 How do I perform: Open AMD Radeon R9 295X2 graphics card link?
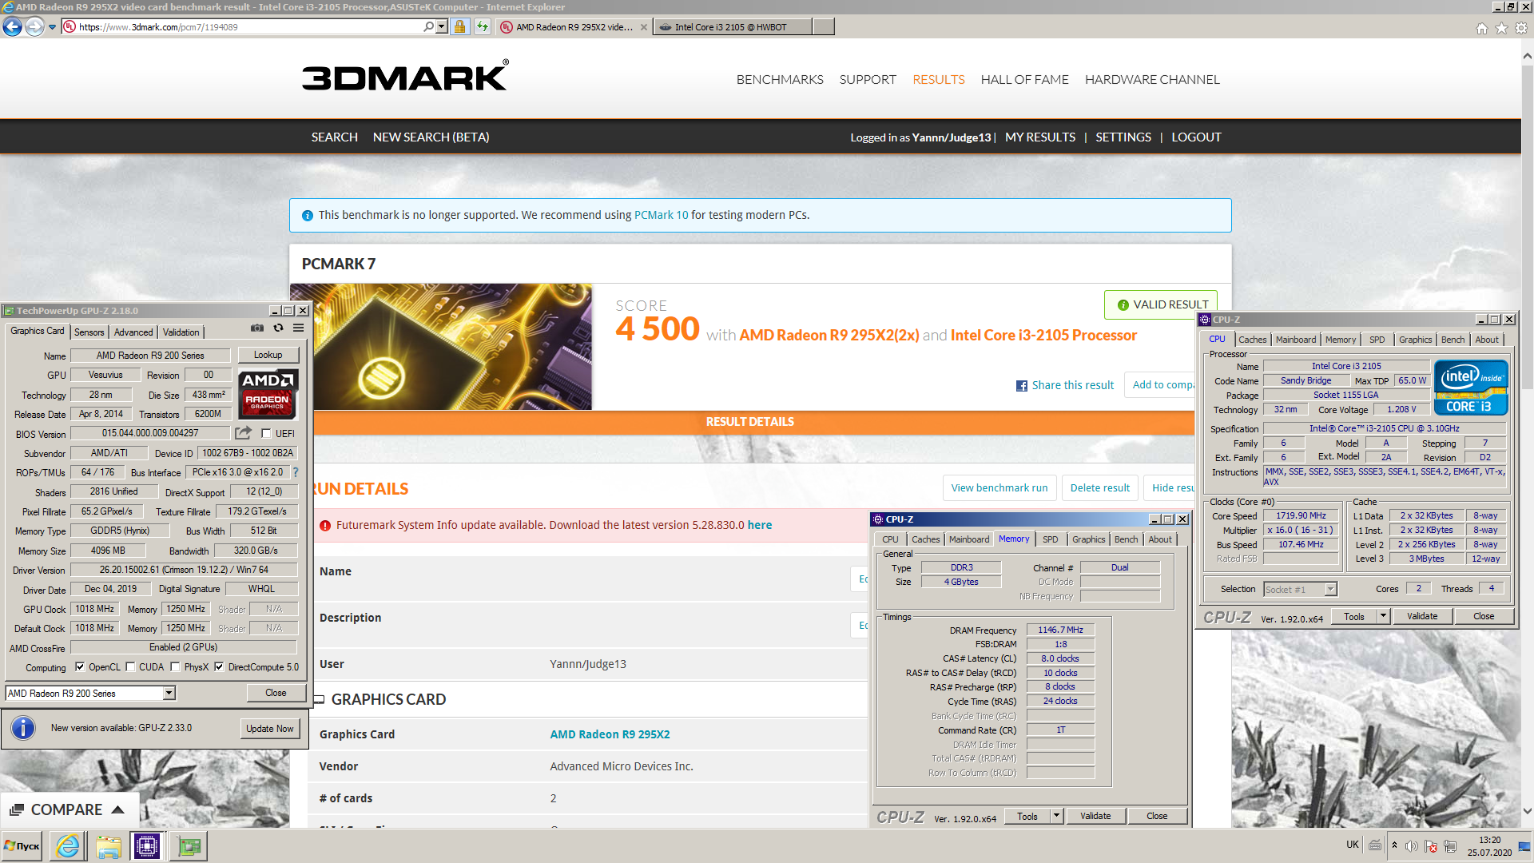click(610, 734)
